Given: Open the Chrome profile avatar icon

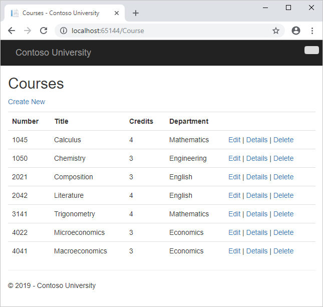Looking at the screenshot, I should coord(296,31).
